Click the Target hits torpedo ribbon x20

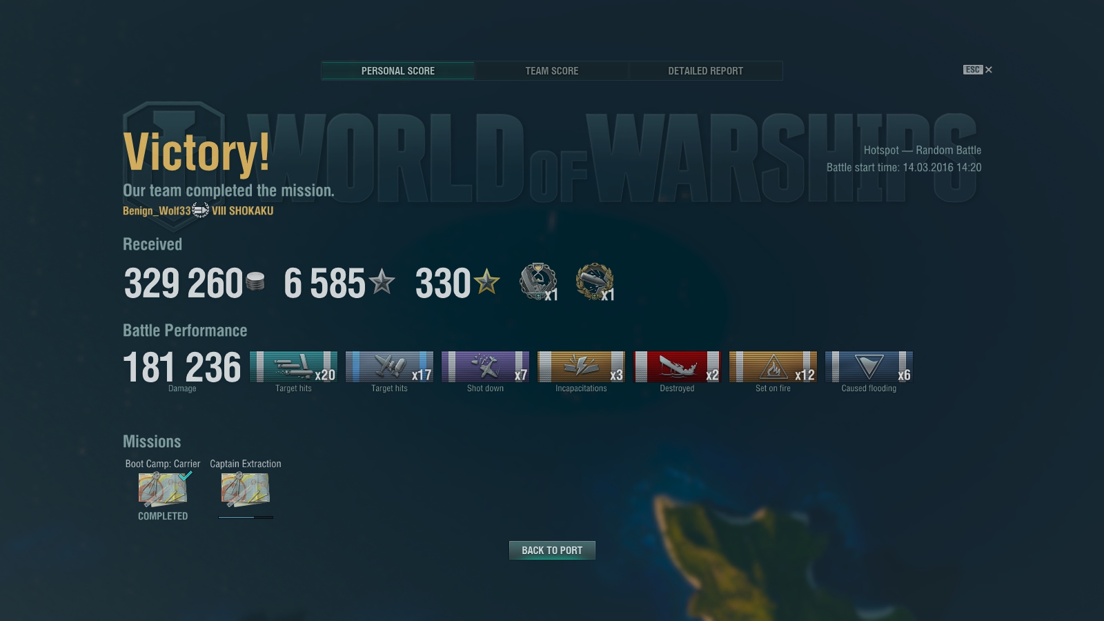pos(293,366)
